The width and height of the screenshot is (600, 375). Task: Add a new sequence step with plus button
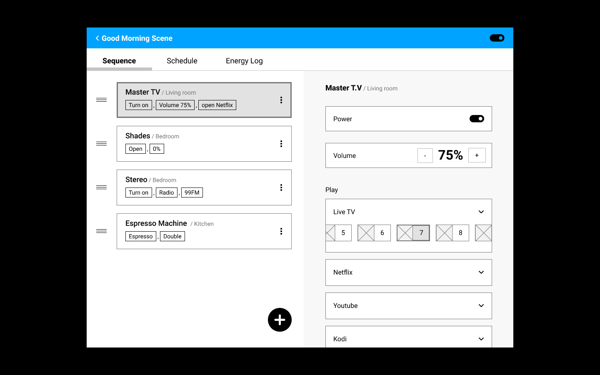(280, 320)
